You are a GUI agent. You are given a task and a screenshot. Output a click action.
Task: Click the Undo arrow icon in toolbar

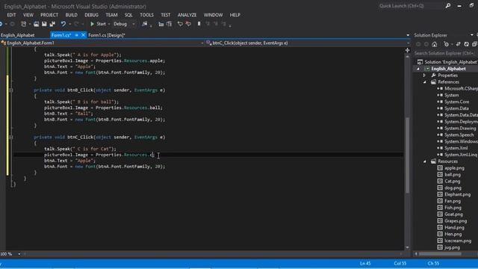click(x=63, y=24)
